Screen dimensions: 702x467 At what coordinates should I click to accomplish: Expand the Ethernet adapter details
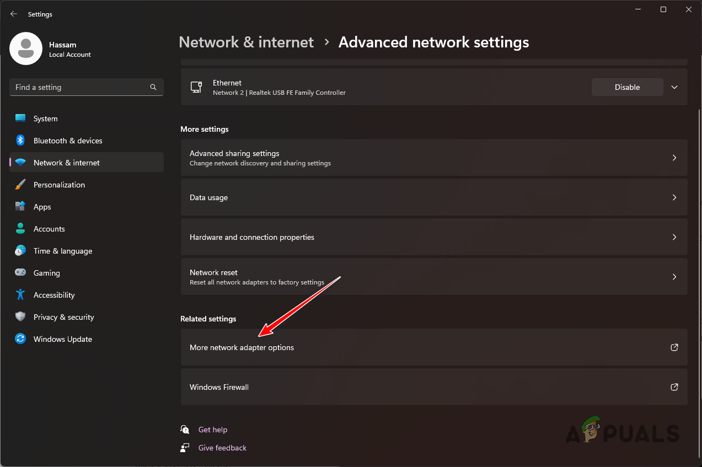coord(674,87)
